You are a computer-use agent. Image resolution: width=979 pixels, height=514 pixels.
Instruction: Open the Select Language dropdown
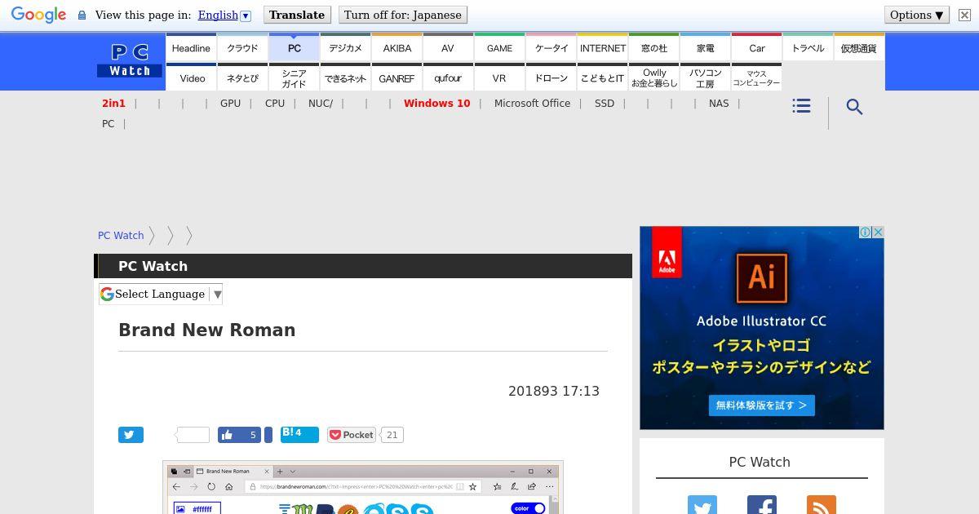click(x=161, y=294)
